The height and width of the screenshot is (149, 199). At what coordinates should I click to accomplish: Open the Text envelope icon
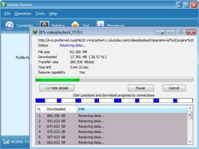pos(75,24)
